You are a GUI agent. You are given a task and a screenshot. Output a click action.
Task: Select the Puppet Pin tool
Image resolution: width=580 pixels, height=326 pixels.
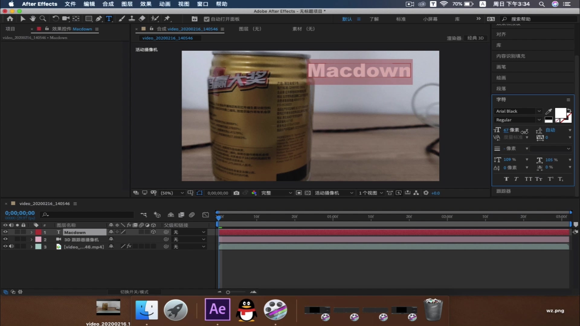[x=167, y=19]
